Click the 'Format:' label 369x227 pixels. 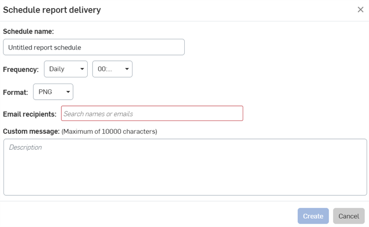point(15,92)
